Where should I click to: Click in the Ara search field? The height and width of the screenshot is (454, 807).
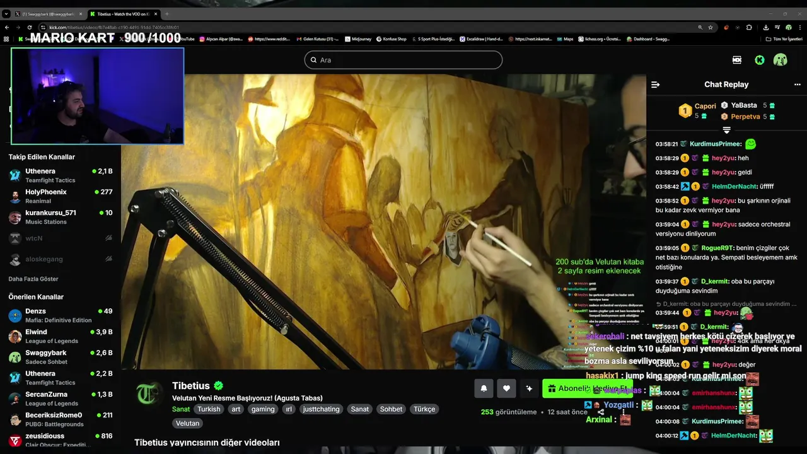coord(403,60)
